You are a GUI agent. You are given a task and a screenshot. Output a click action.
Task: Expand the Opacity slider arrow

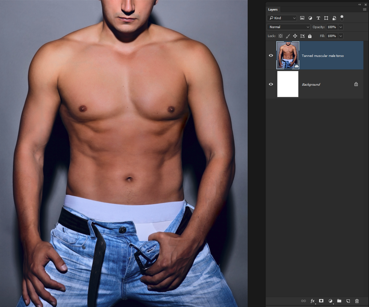(341, 27)
